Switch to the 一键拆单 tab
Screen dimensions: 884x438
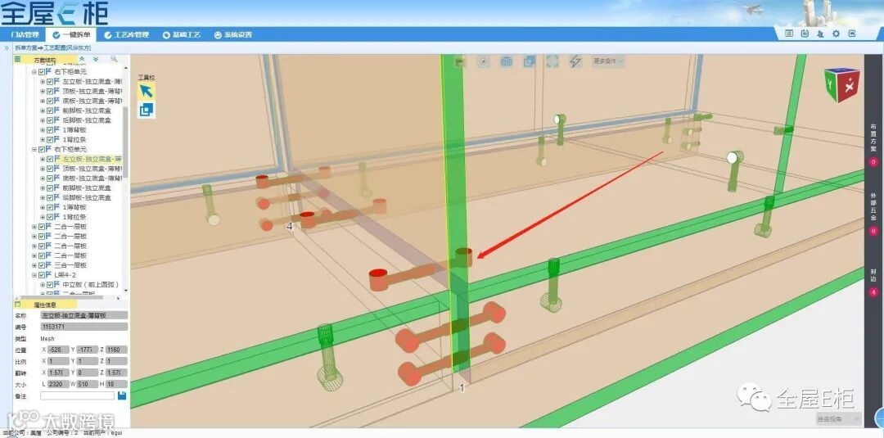(71, 34)
